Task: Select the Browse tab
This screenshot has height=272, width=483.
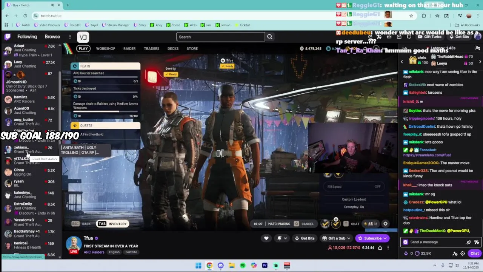Action: pos(52,37)
